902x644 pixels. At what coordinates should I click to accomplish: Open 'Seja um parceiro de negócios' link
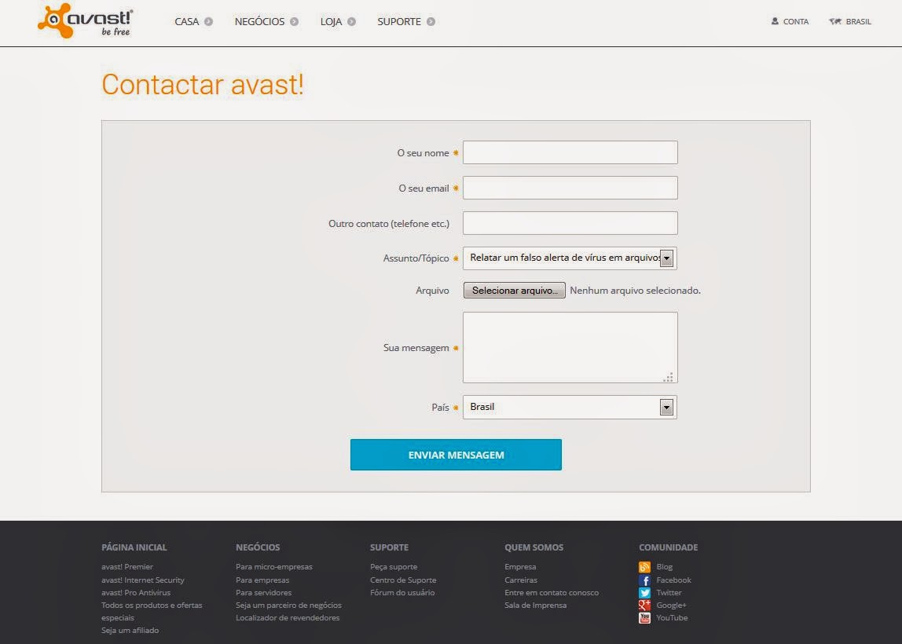click(x=289, y=606)
